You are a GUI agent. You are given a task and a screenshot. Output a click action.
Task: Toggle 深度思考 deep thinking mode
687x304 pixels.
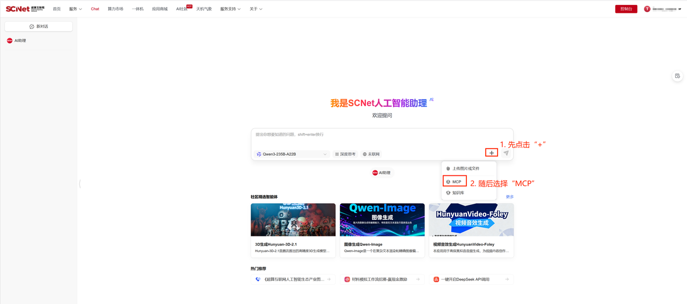pos(345,154)
